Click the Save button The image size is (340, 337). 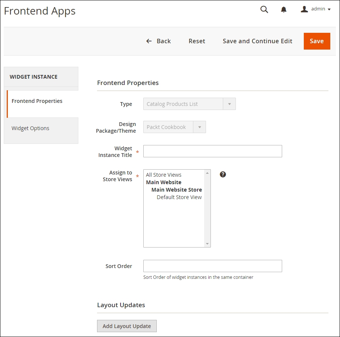coord(316,41)
